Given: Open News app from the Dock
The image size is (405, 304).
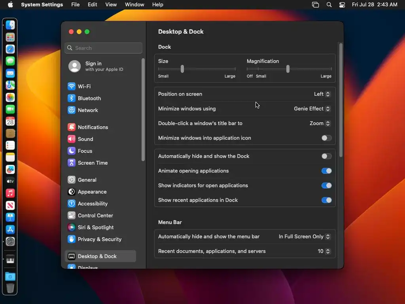Looking at the screenshot, I should (10, 205).
